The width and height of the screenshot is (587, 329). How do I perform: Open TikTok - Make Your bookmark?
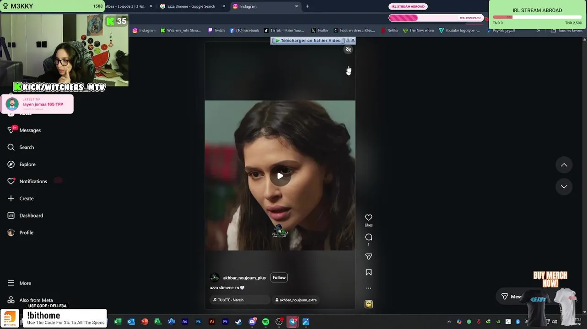coord(284,31)
